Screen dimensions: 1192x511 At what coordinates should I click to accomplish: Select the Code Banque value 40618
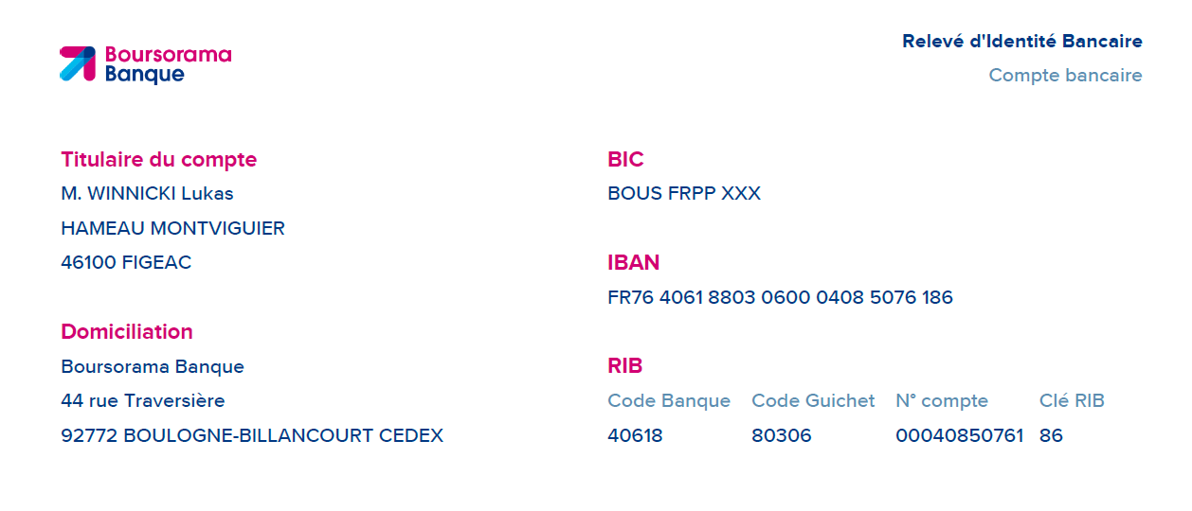(x=635, y=436)
